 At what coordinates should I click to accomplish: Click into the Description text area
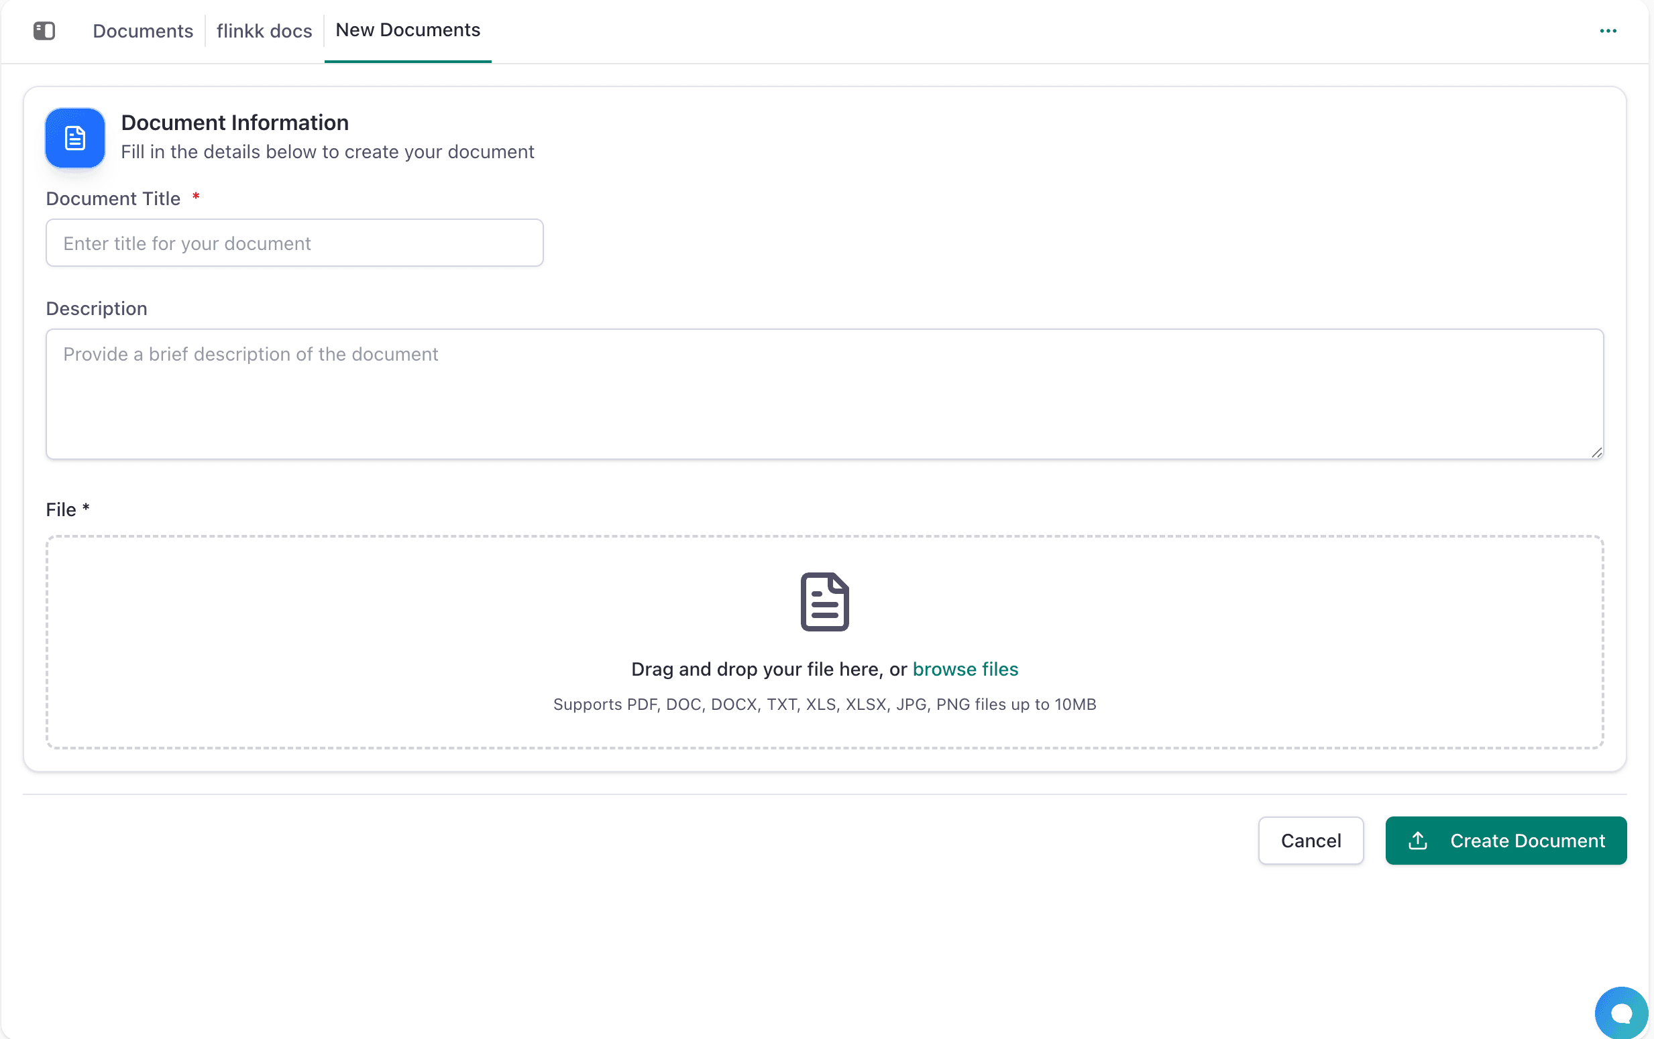pyautogui.click(x=824, y=394)
